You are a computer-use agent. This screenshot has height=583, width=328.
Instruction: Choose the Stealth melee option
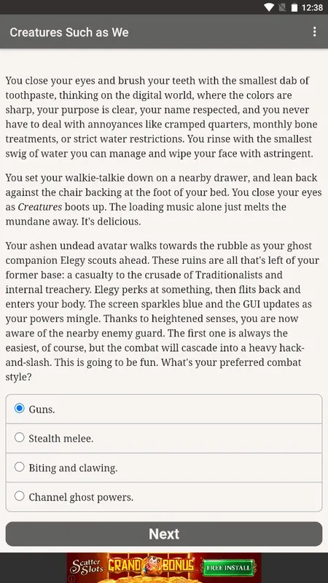tap(163, 438)
